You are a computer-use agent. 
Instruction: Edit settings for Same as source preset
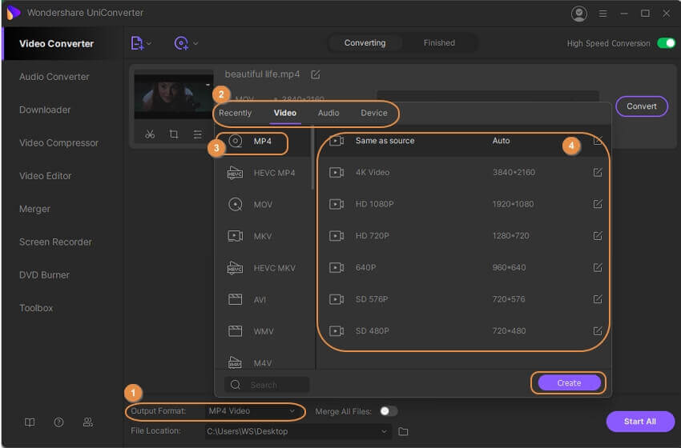tap(598, 141)
